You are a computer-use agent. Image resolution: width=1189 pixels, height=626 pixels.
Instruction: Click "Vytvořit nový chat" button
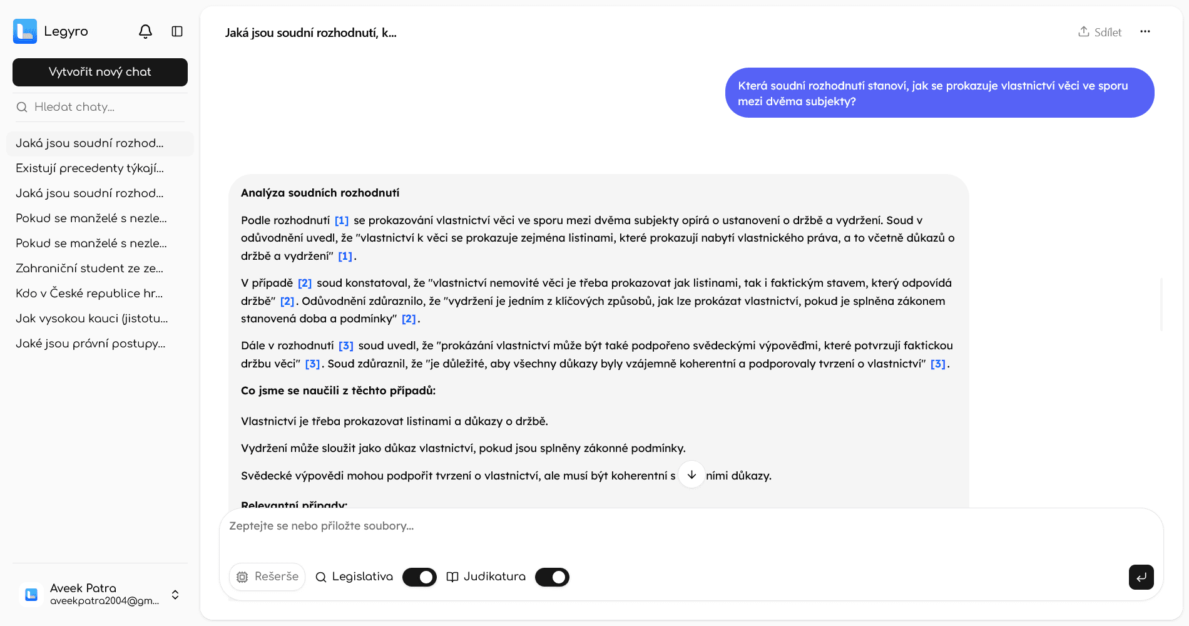(100, 72)
